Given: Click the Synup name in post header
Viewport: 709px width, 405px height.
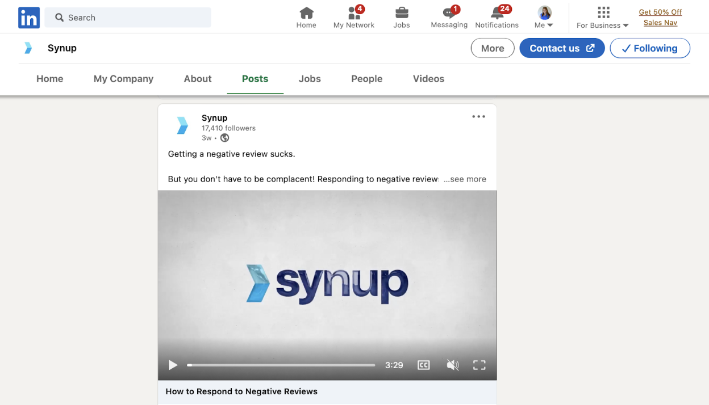Looking at the screenshot, I should (x=214, y=118).
